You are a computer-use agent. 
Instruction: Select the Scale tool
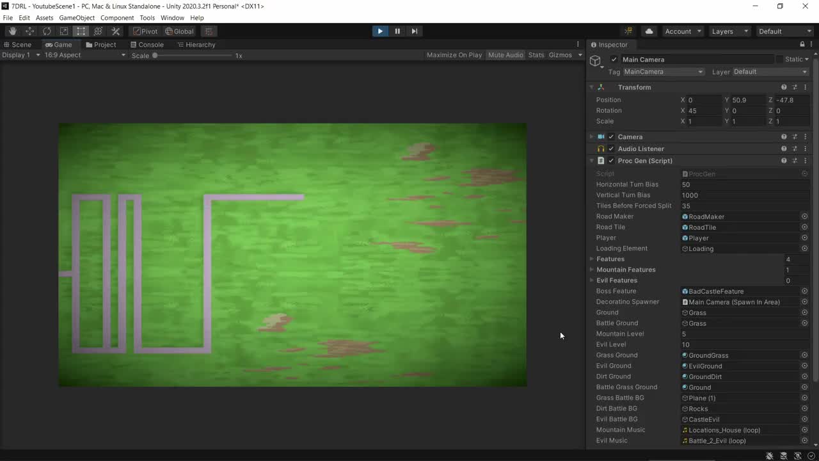coord(64,31)
